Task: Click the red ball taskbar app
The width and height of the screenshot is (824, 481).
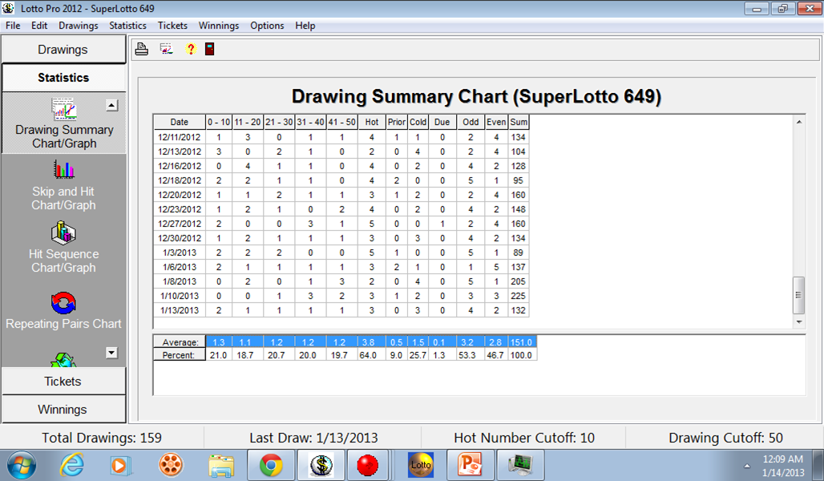Action: 367,465
